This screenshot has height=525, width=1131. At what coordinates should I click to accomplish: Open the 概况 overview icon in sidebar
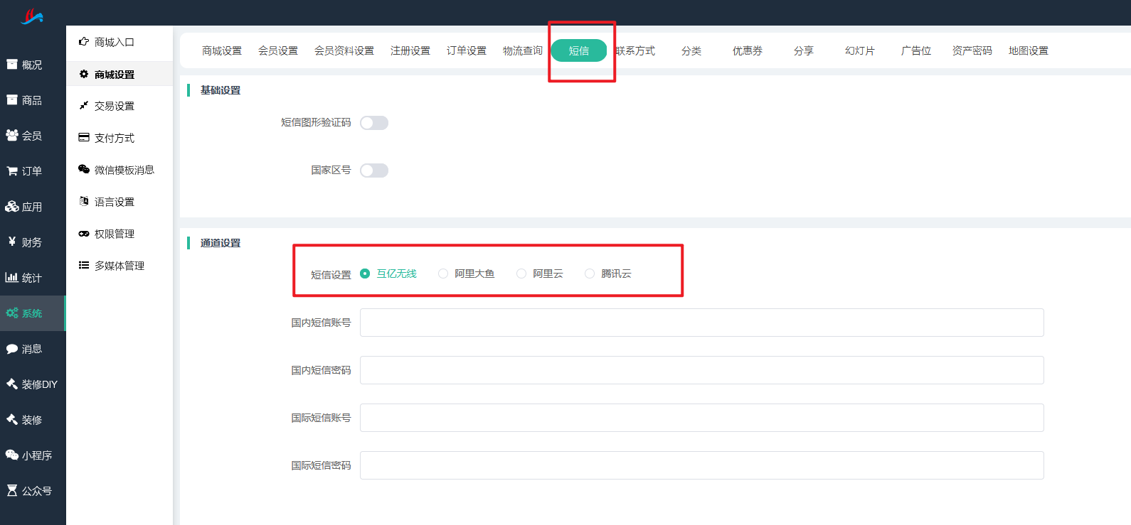pos(12,65)
